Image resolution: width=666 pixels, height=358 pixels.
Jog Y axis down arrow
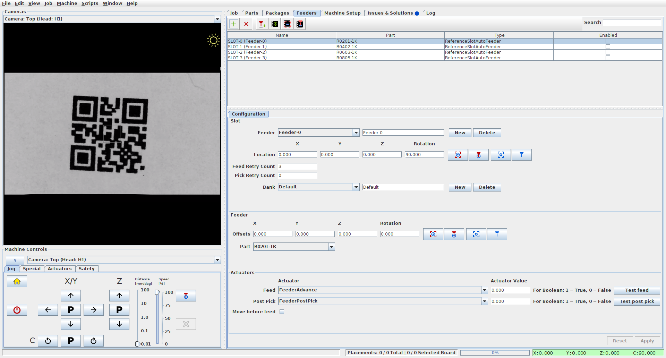pyautogui.click(x=71, y=324)
